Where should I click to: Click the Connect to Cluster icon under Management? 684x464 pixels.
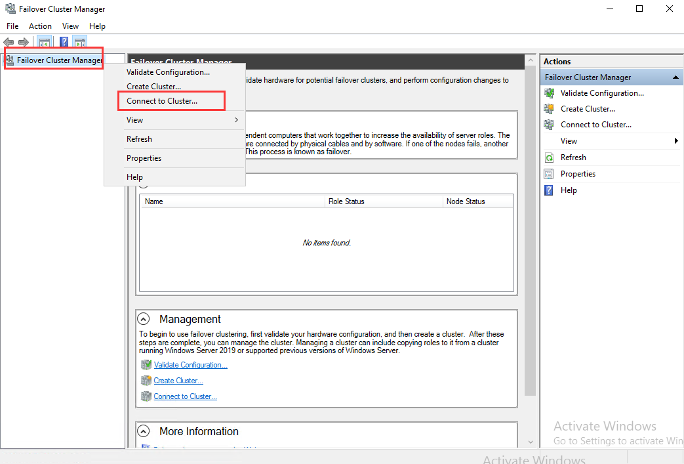pyautogui.click(x=146, y=396)
